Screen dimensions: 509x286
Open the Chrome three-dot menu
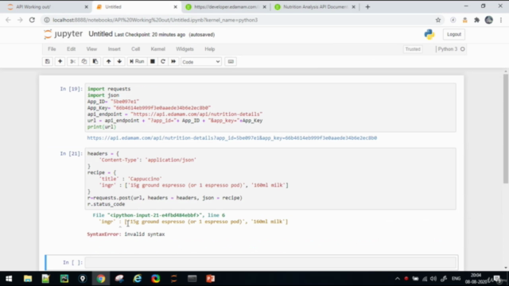(x=501, y=20)
